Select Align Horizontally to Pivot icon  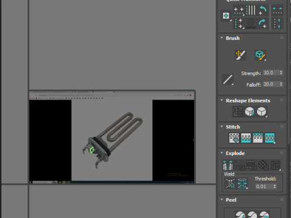(x=239, y=11)
